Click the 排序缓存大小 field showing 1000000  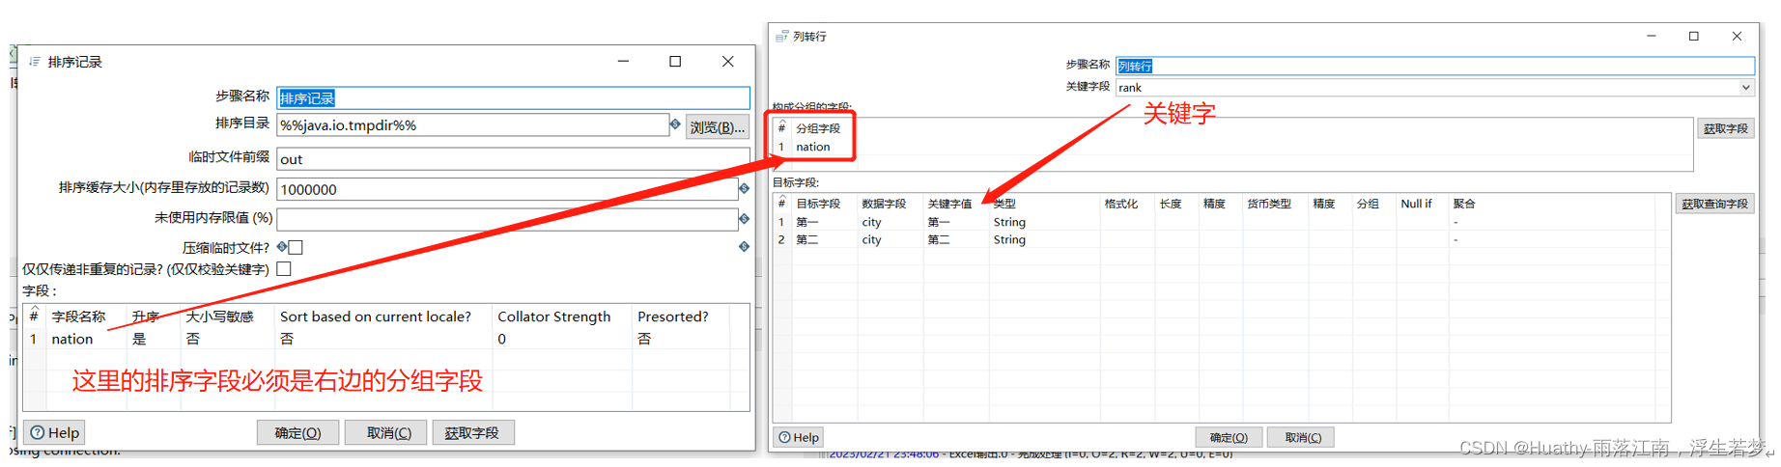[507, 189]
